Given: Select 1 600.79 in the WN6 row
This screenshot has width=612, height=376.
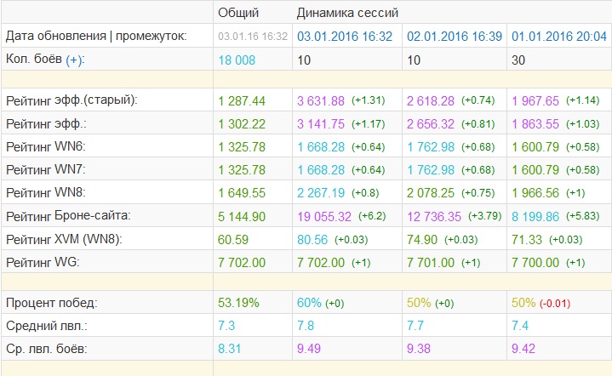Looking at the screenshot, I should [x=535, y=147].
